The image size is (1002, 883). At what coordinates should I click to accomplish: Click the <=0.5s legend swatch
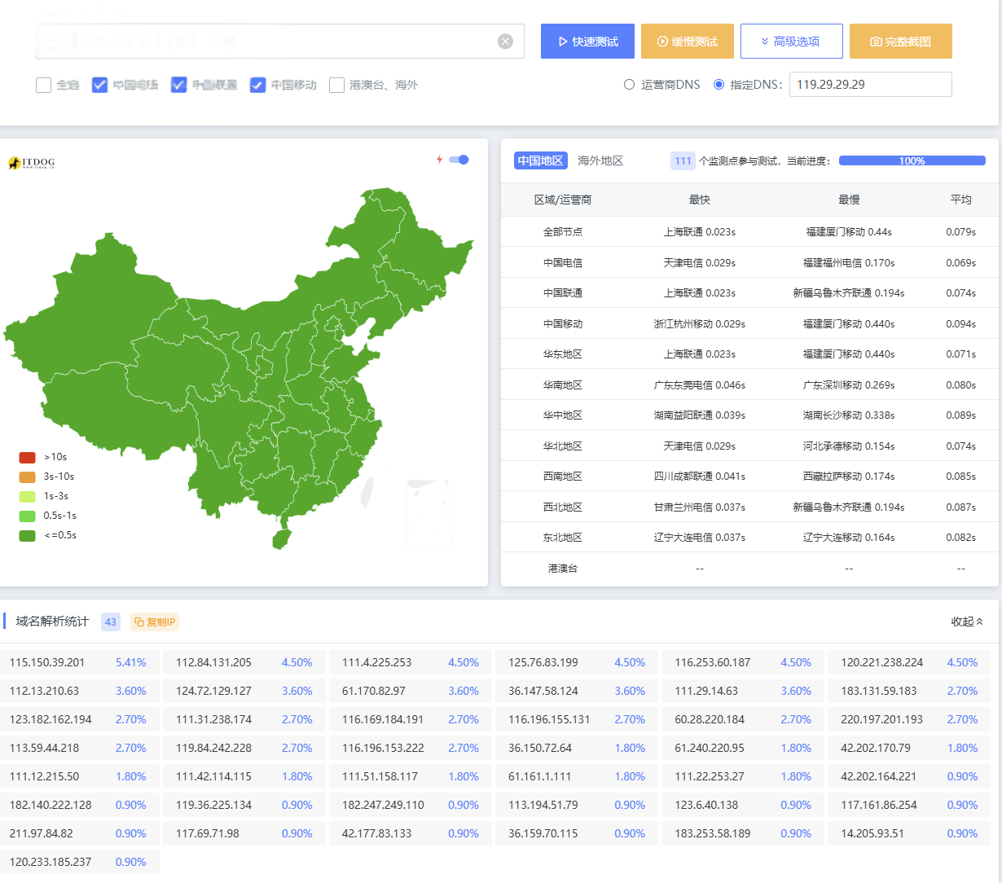(x=28, y=536)
